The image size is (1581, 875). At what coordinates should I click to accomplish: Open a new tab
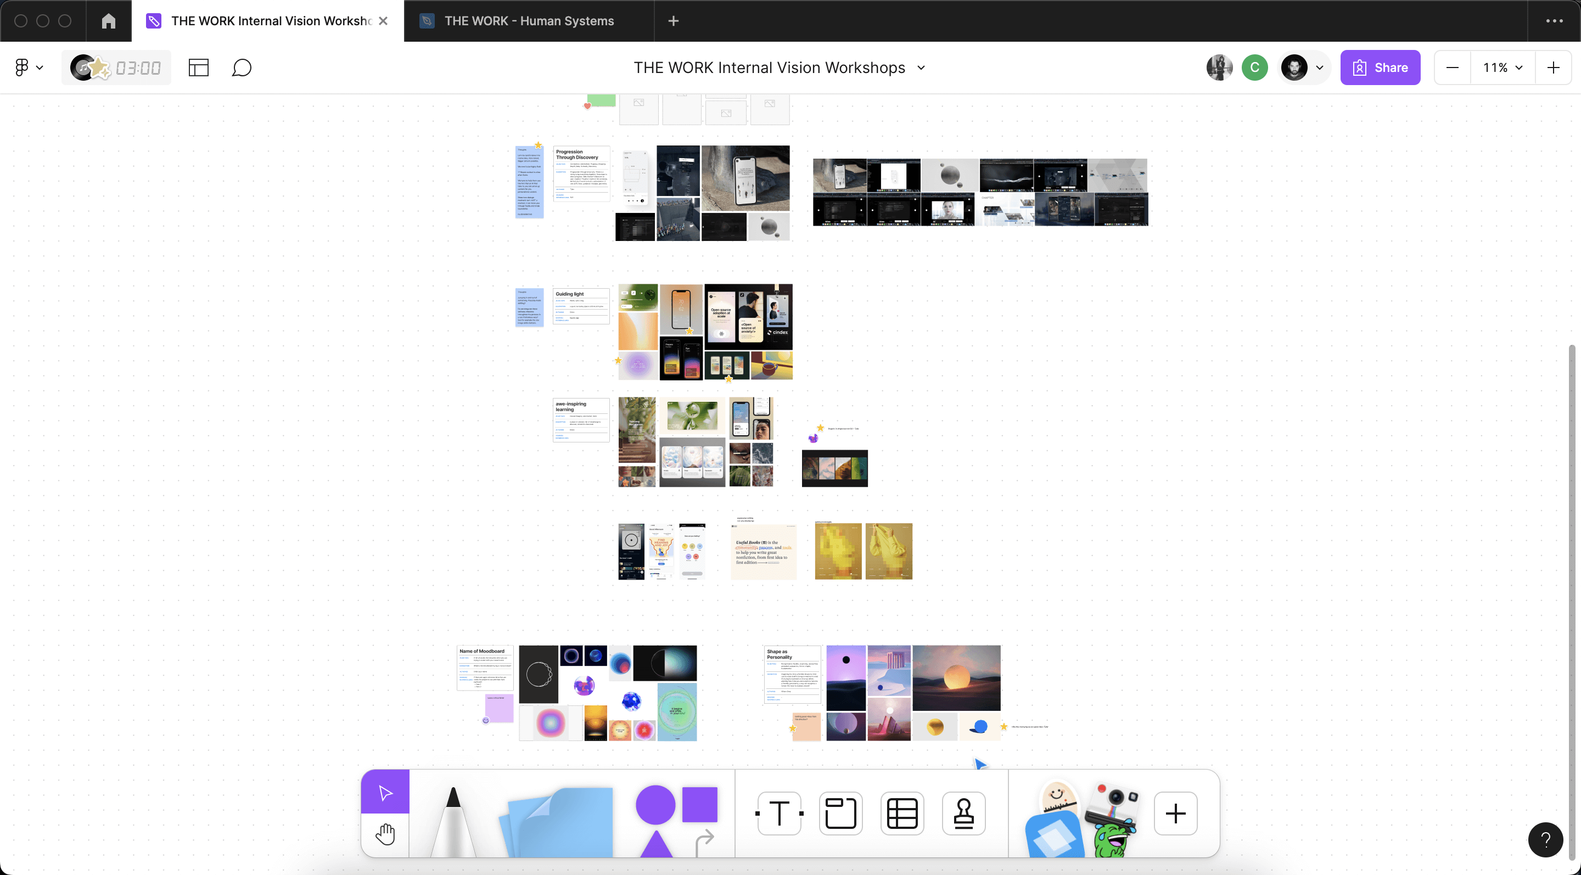pyautogui.click(x=673, y=21)
